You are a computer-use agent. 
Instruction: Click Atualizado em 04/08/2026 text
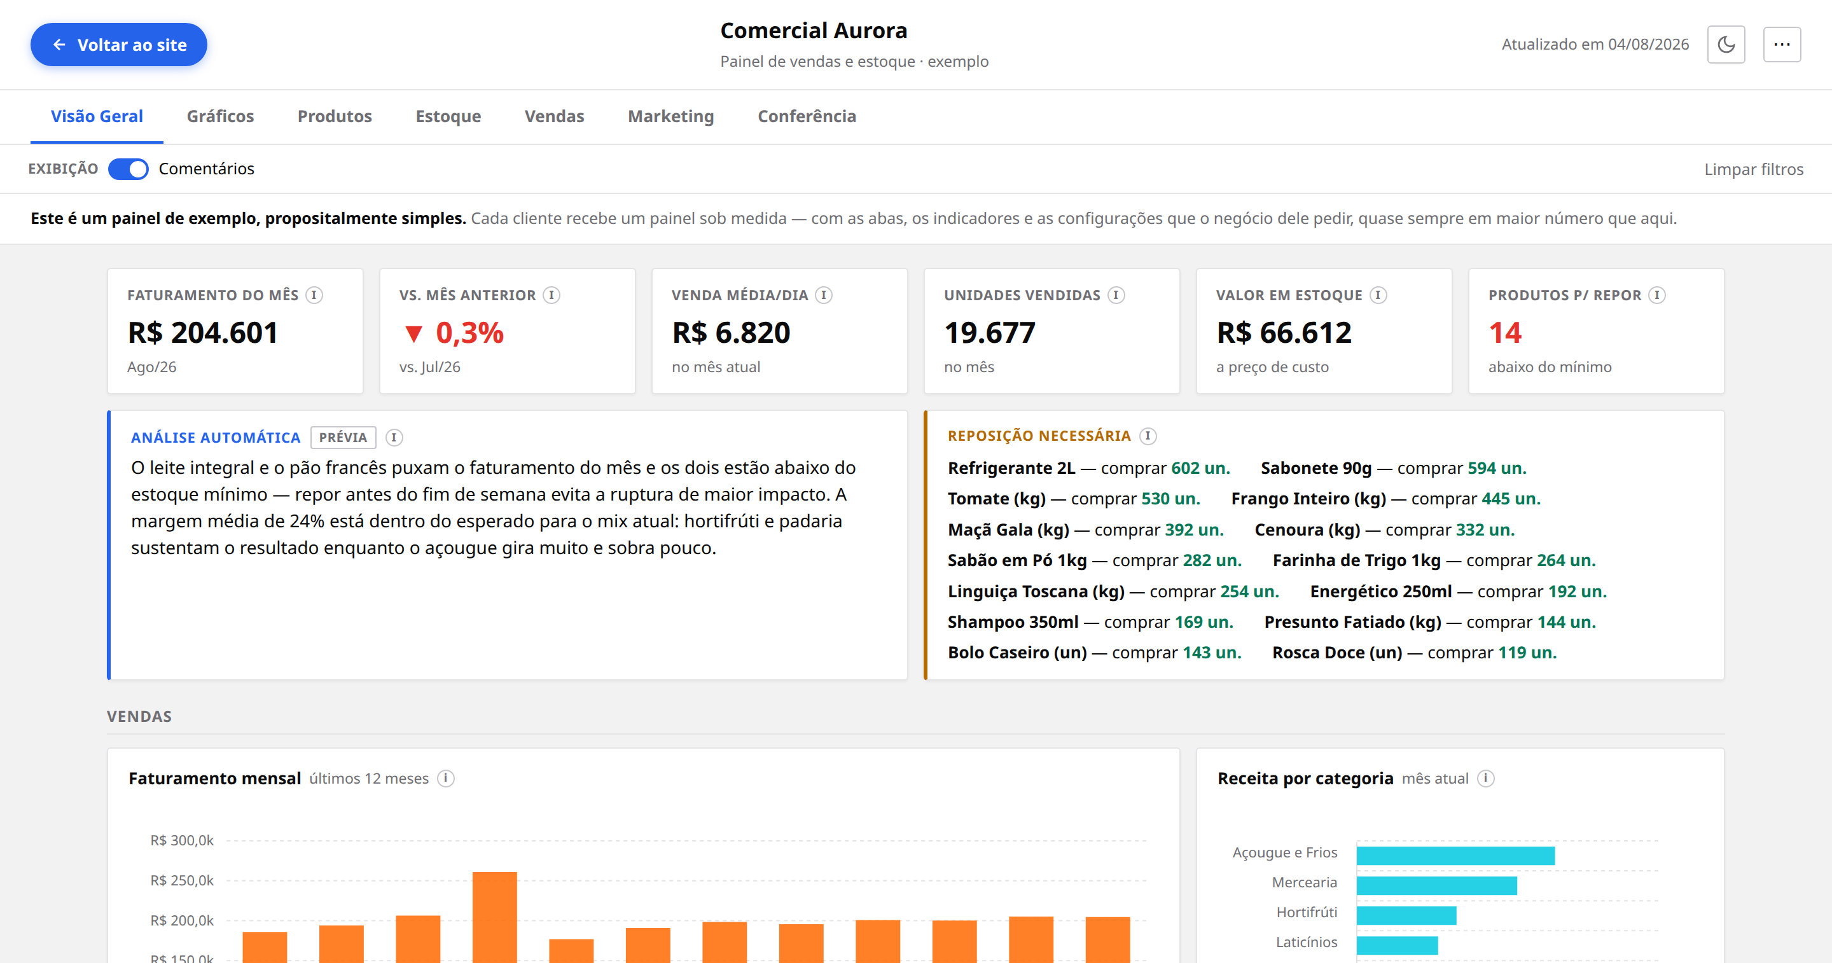pos(1595,45)
